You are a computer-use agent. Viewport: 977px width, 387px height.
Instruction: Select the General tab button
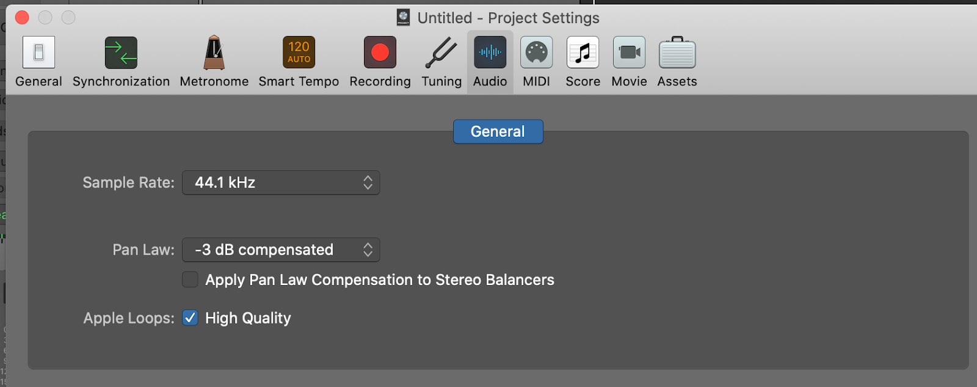tap(498, 131)
